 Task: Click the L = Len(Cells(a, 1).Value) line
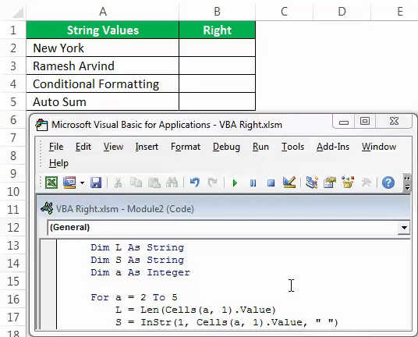click(196, 310)
